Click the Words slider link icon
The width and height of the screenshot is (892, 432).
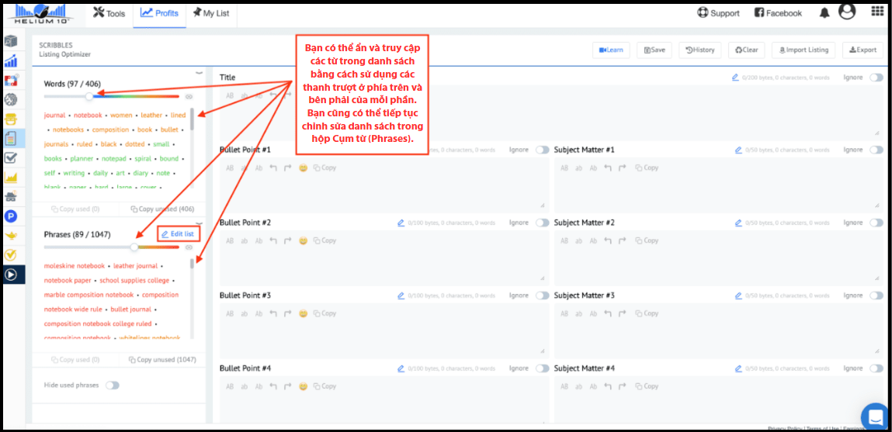(189, 97)
